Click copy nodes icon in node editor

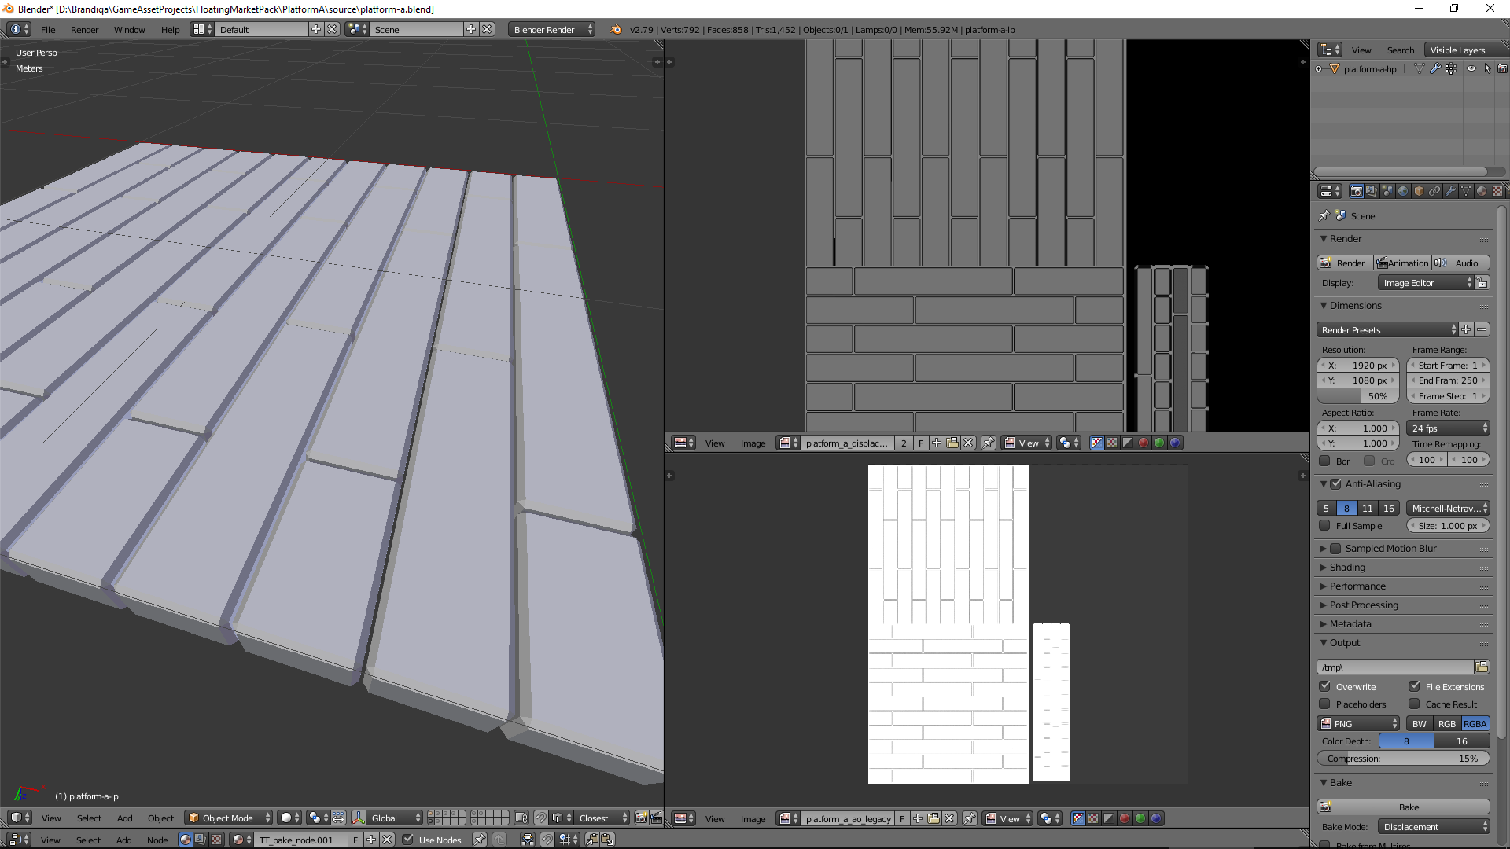[x=592, y=840]
